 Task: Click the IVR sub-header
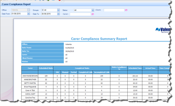click(x=57, y=72)
